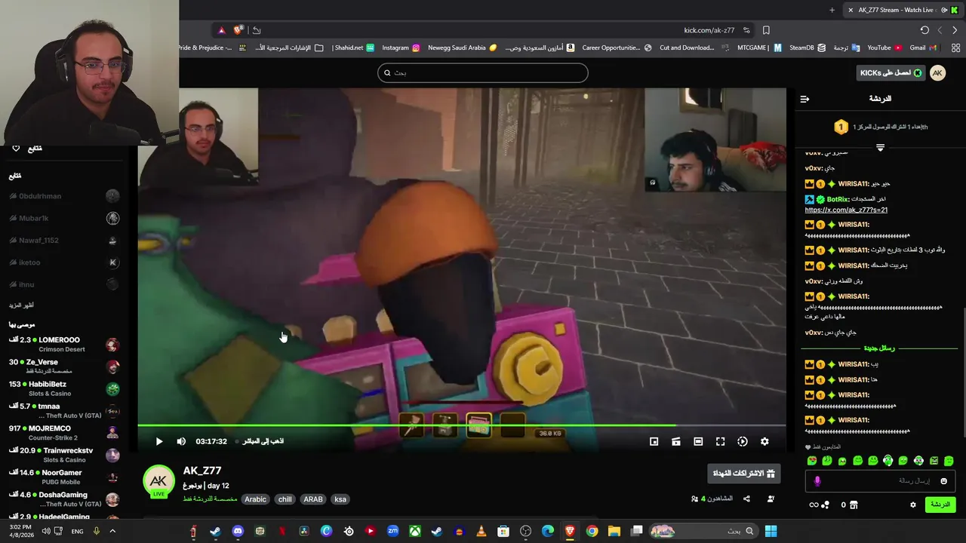Image resolution: width=966 pixels, height=543 pixels.
Task: Bookmark this page with the bookmark icon
Action: coord(766,30)
